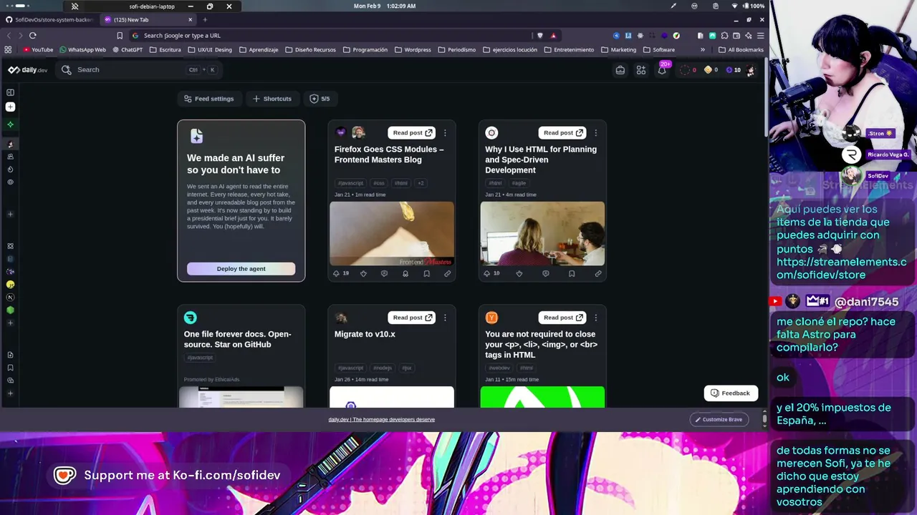Click Feed settings button

tap(209, 99)
